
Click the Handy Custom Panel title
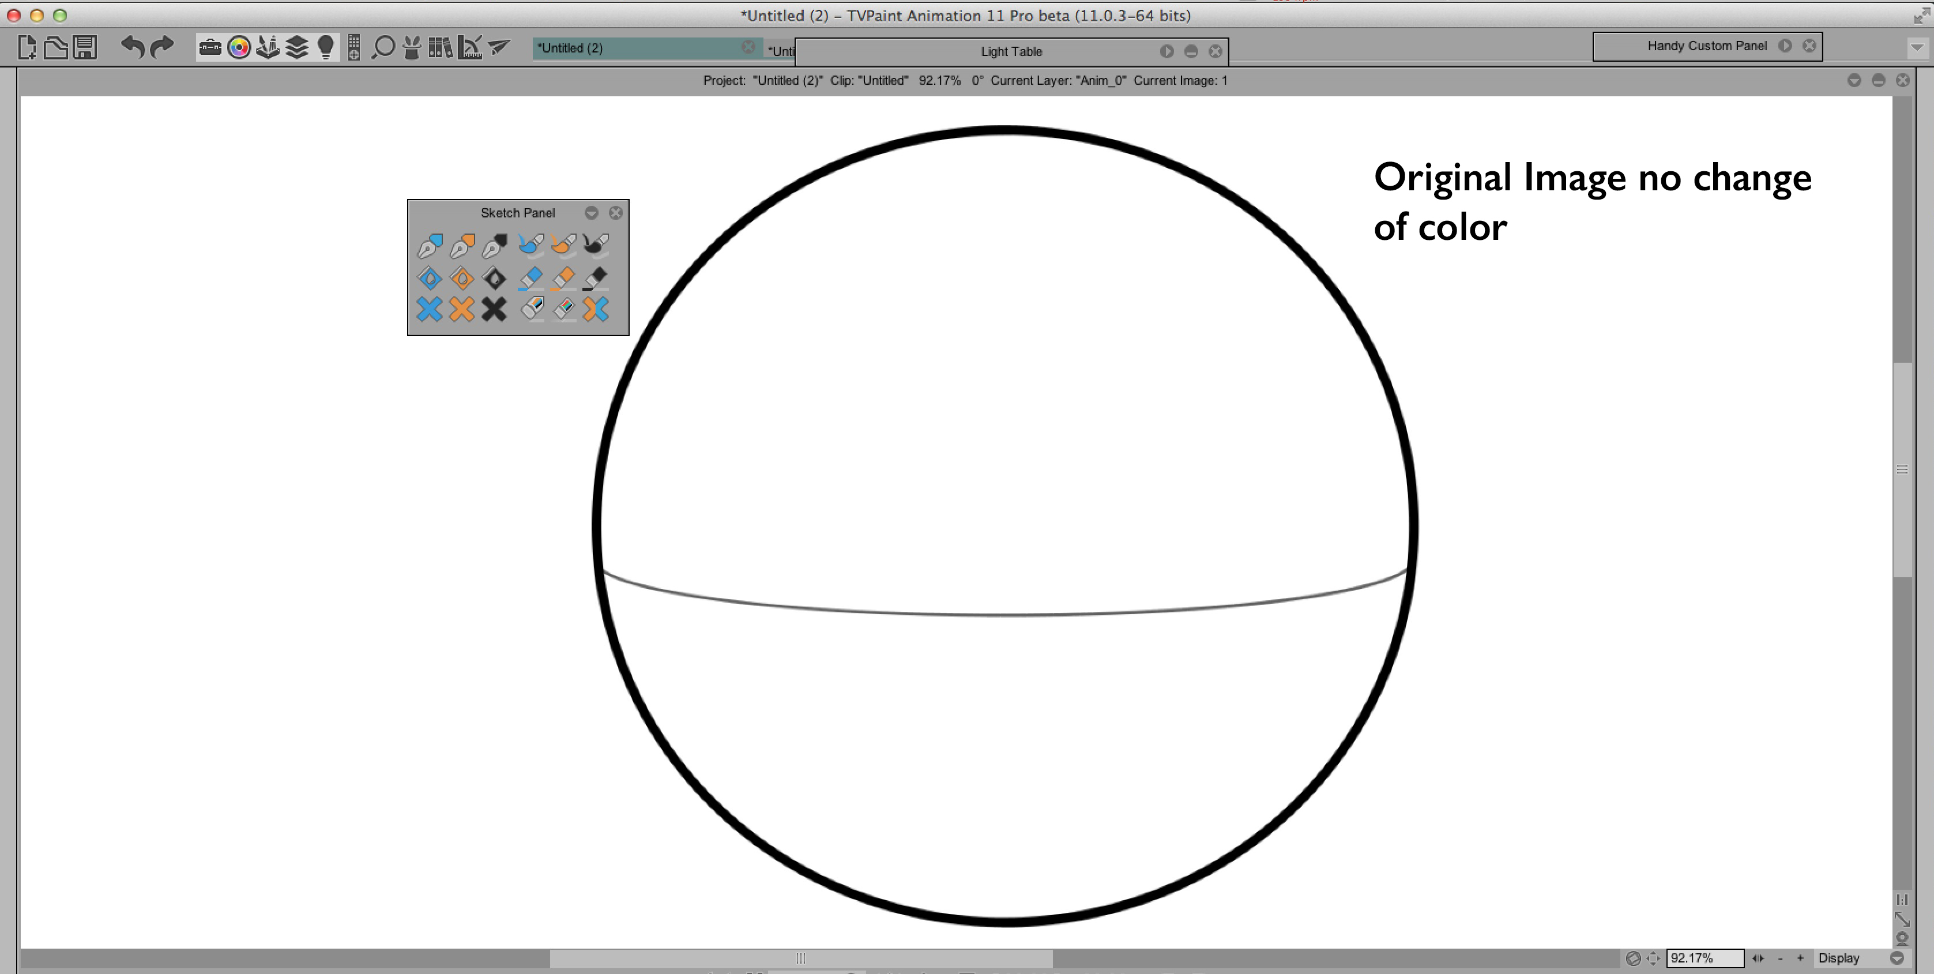click(1707, 46)
